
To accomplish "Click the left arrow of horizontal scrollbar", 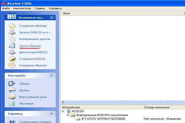I will 63,102.
